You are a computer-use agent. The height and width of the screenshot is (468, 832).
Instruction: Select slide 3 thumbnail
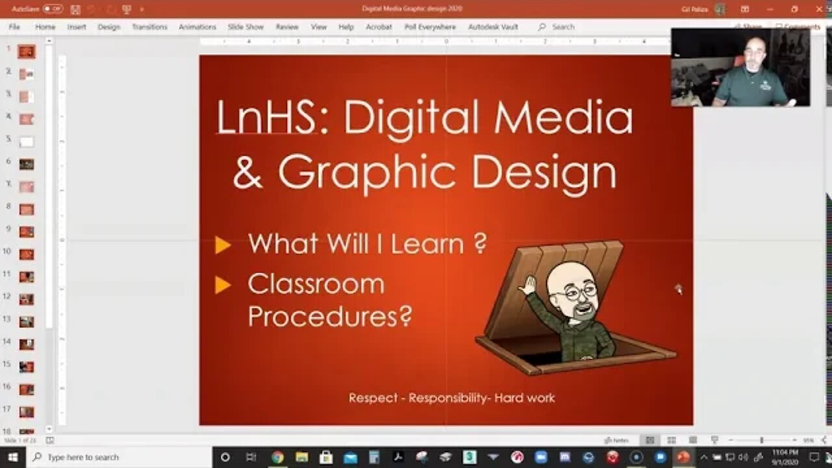(27, 97)
